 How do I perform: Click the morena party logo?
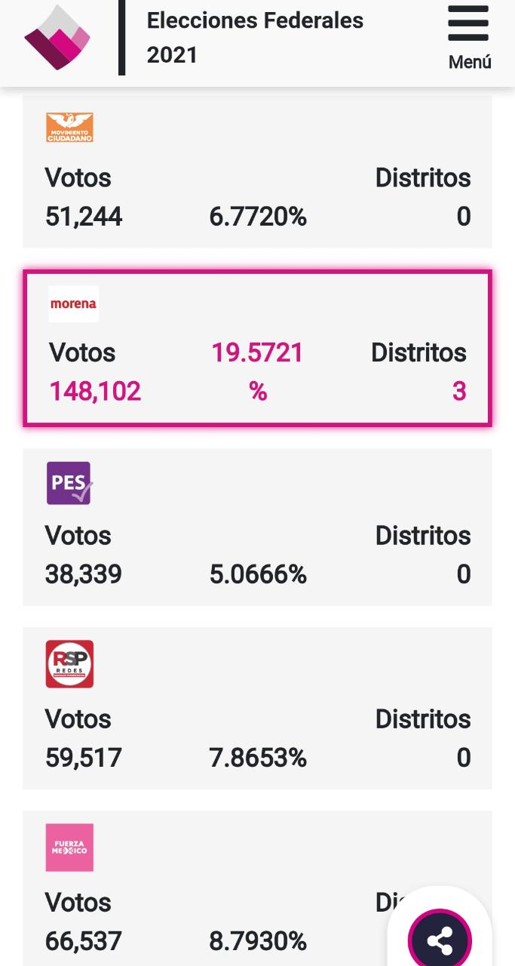point(73,304)
